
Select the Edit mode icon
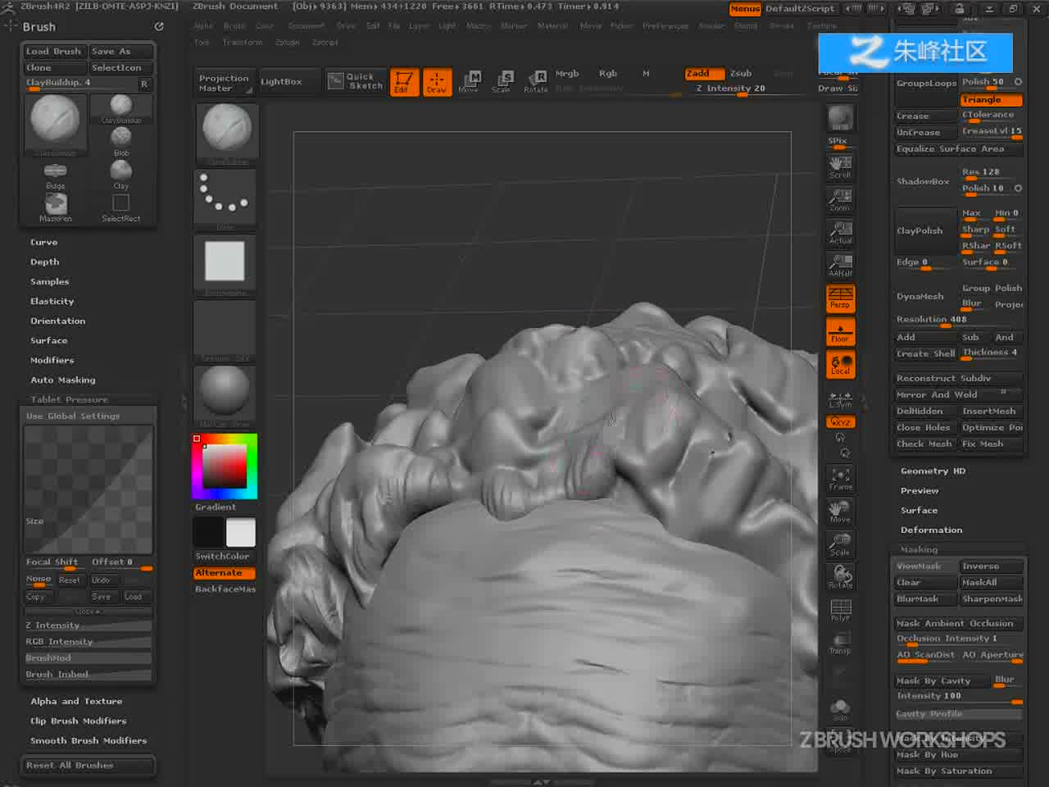tap(404, 82)
